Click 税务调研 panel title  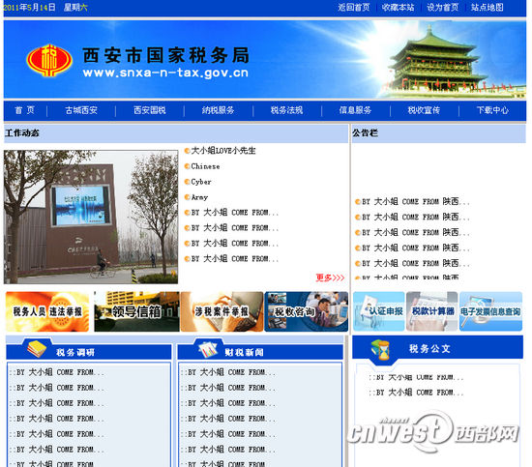[75, 352]
